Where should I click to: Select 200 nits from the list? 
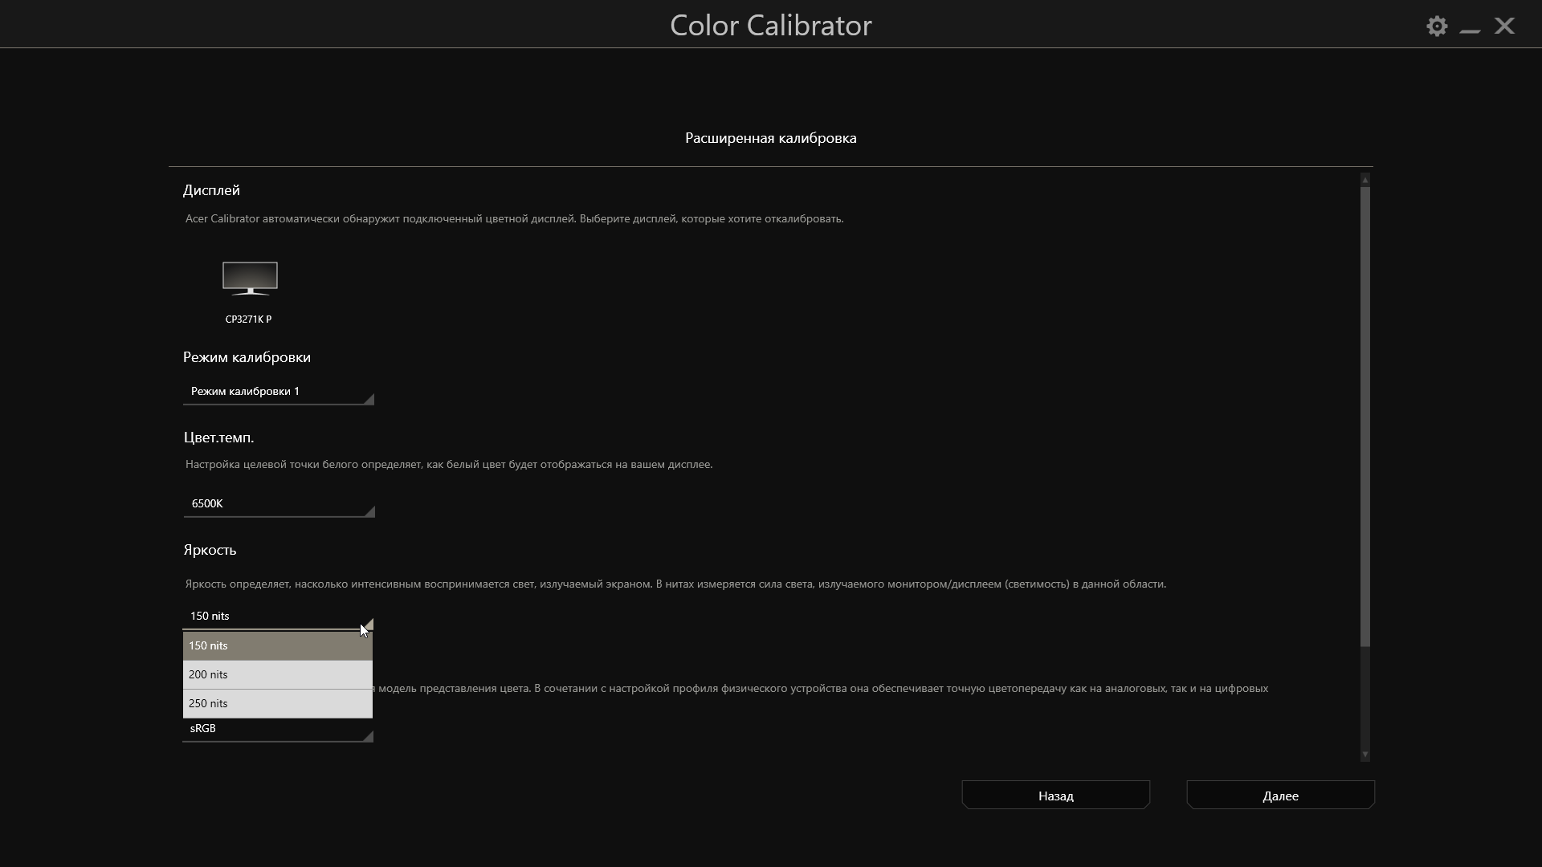pos(277,674)
